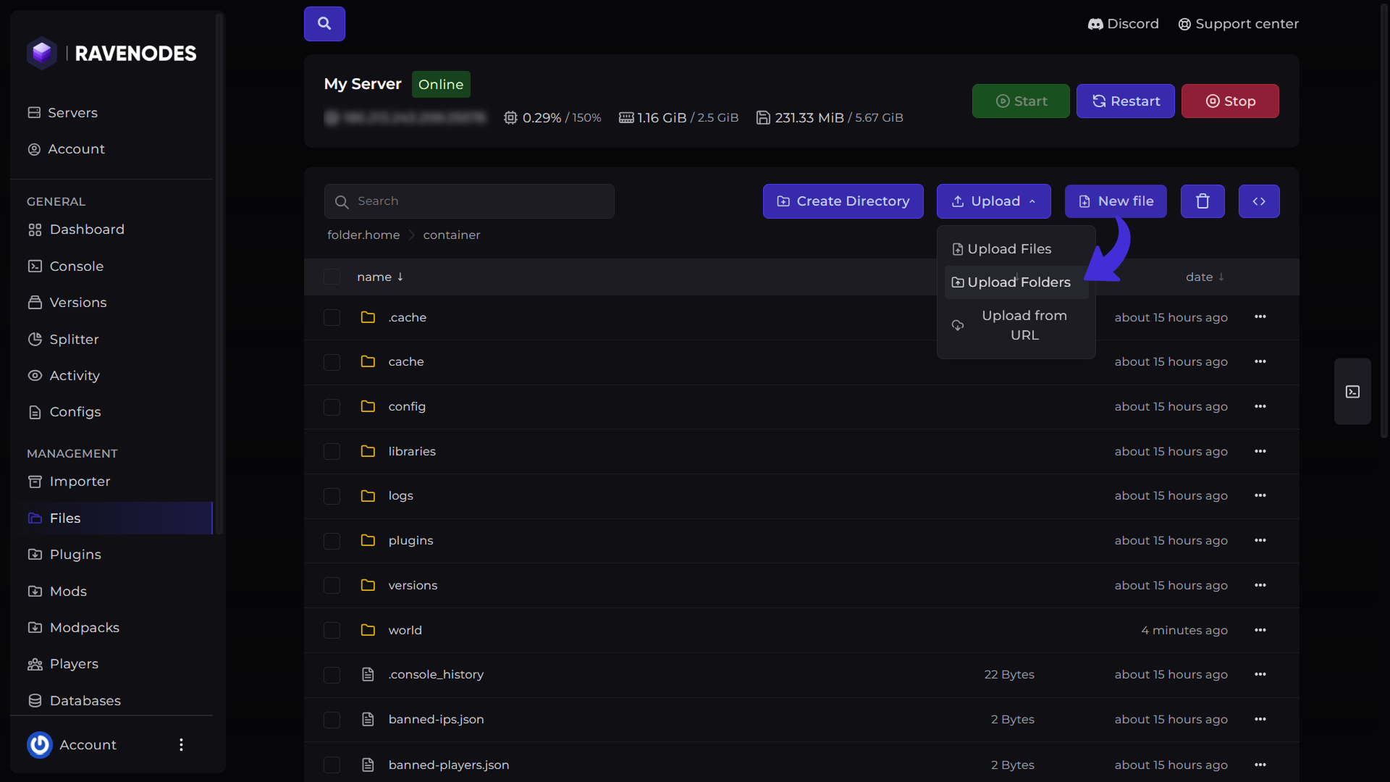Click the folder.home breadcrumb

363,235
